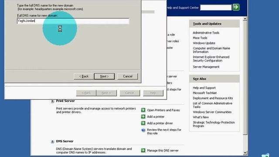Click the green arrow beside Open Printers and Faxes
This screenshot has height=157, width=279.
tap(143, 110)
